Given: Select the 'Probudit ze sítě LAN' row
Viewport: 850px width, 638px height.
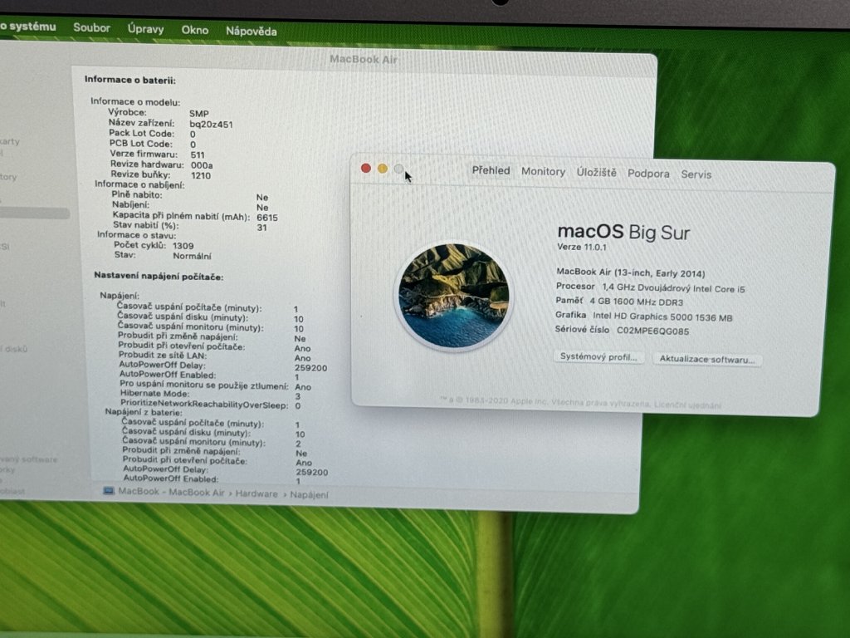Looking at the screenshot, I should (x=215, y=356).
